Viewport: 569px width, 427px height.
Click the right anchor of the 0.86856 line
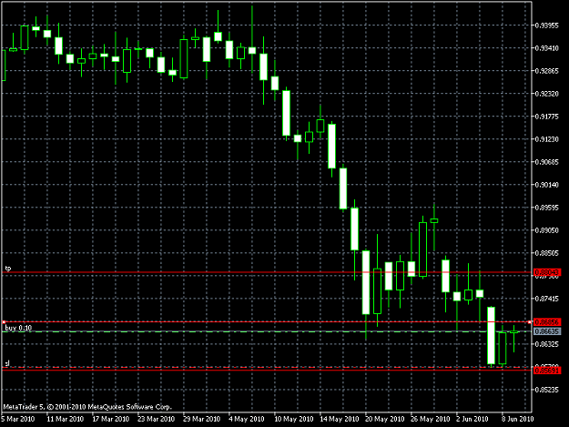coord(530,322)
